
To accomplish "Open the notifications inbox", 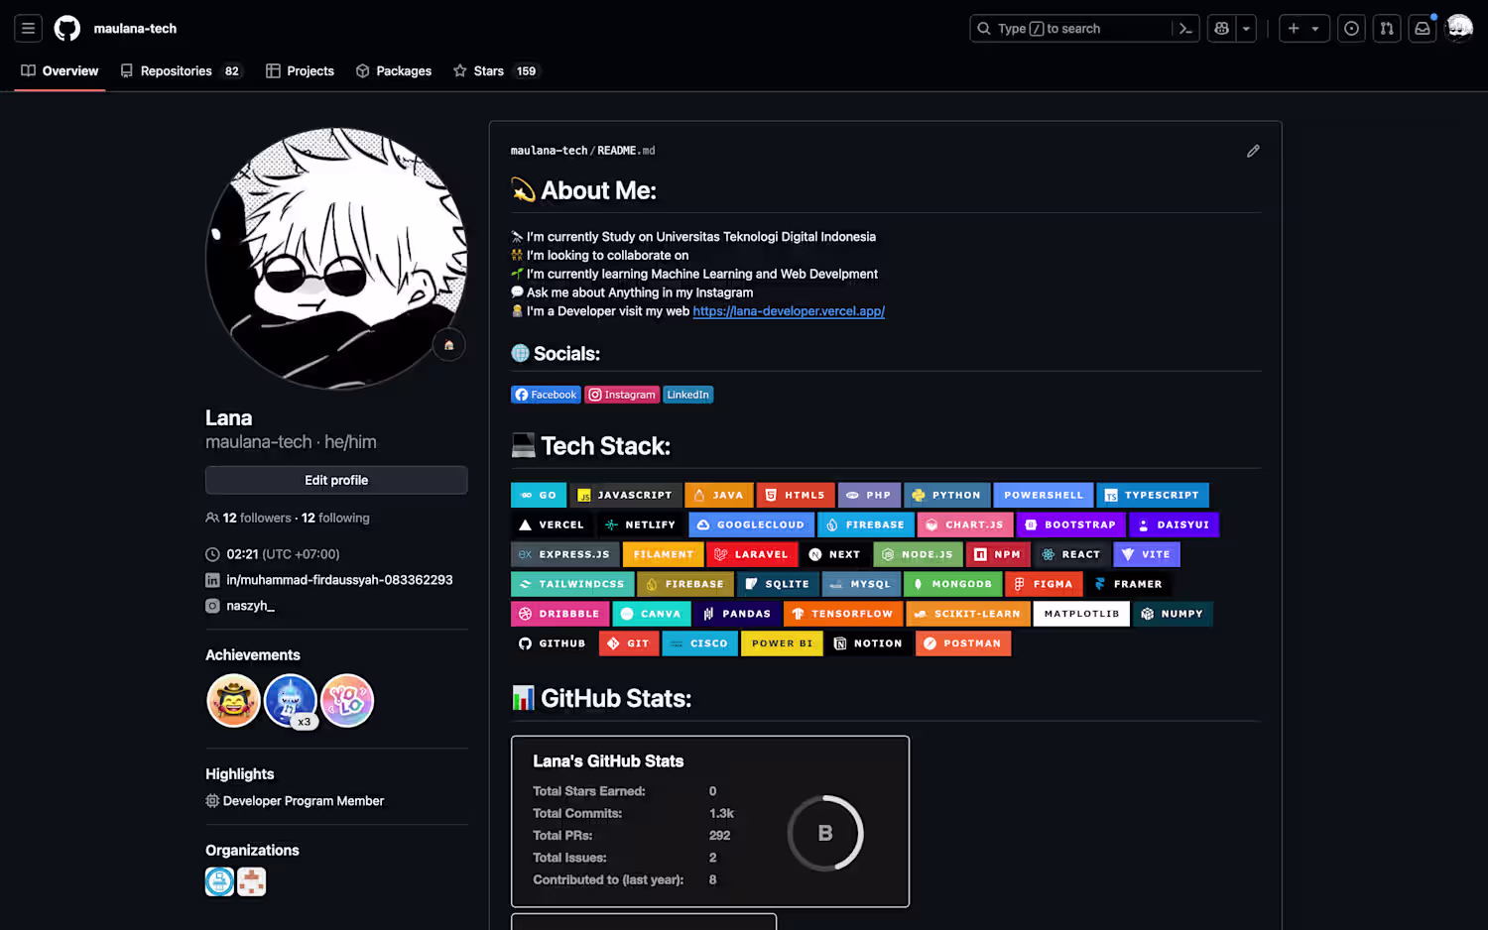I will point(1423,29).
